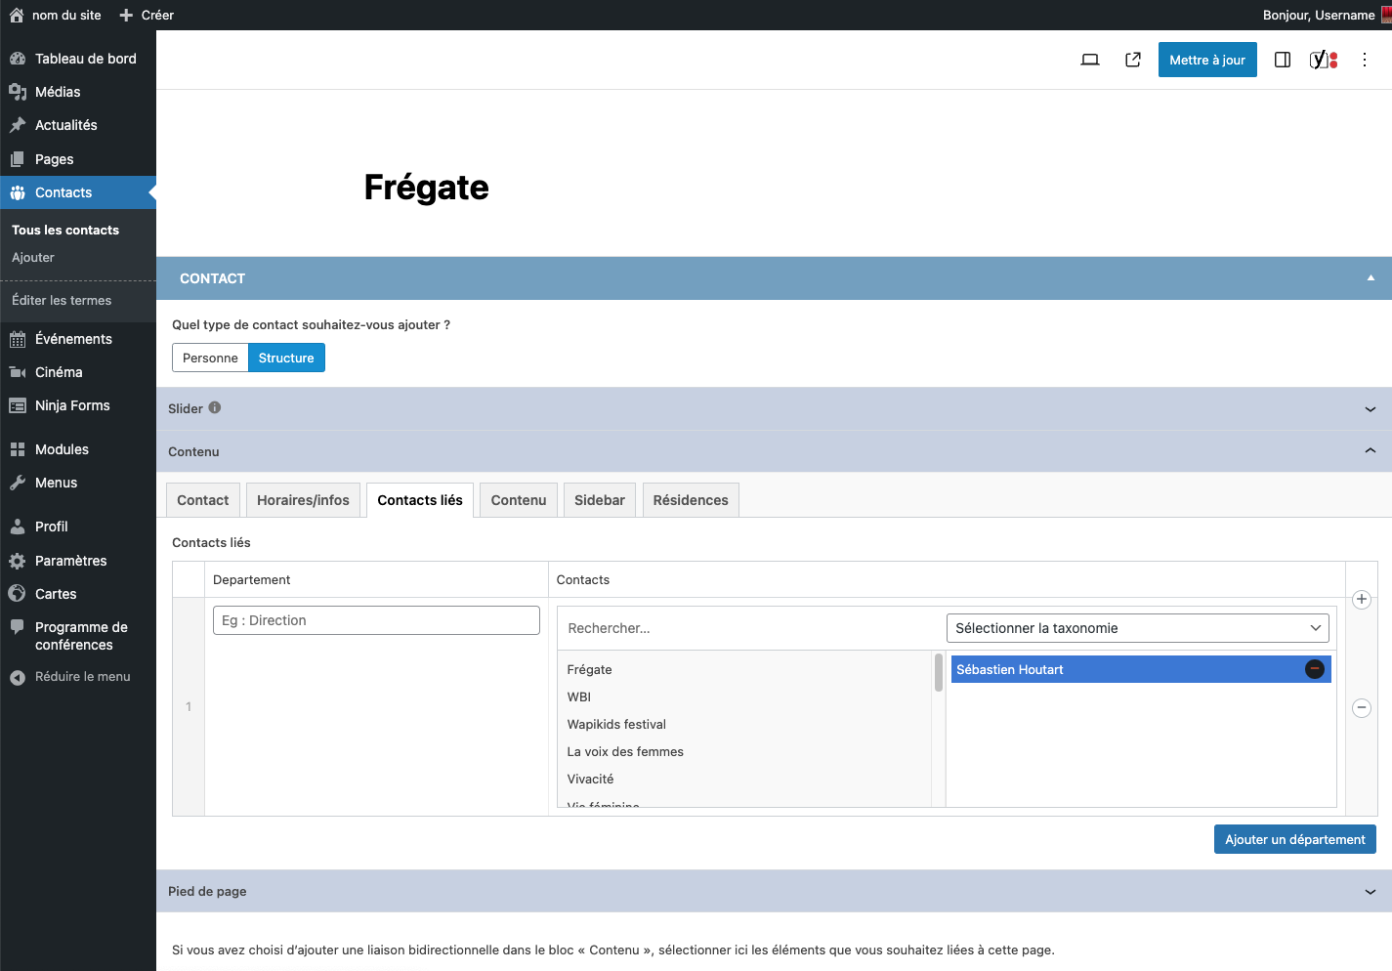This screenshot has height=971, width=1392.
Task: Click the Ajouter un département button
Action: (x=1294, y=839)
